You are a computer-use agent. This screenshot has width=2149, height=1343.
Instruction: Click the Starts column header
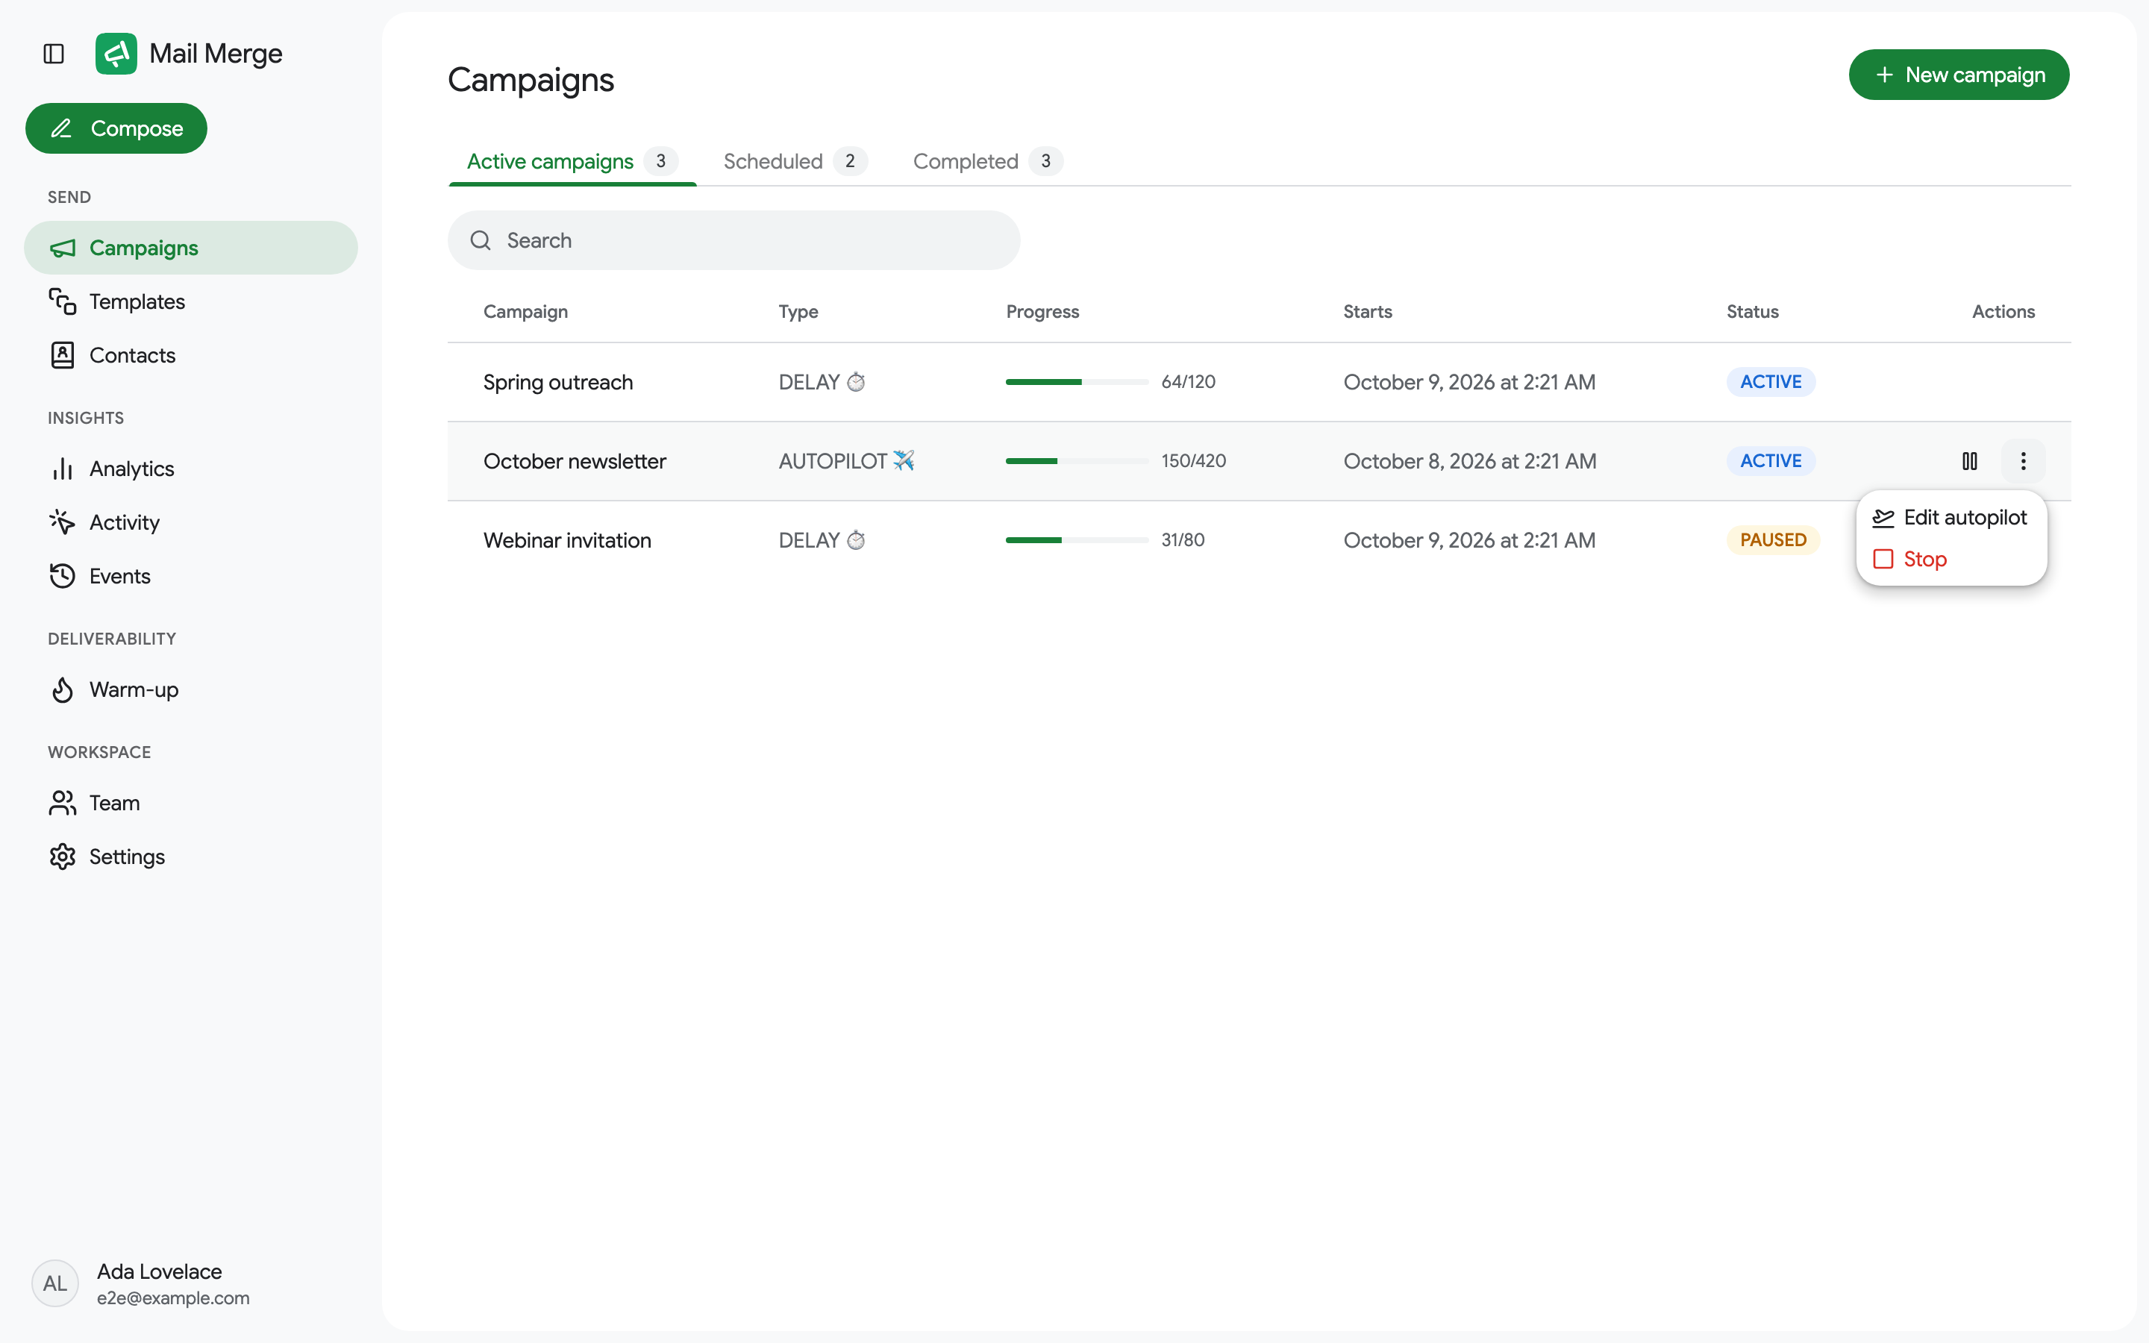click(x=1368, y=312)
